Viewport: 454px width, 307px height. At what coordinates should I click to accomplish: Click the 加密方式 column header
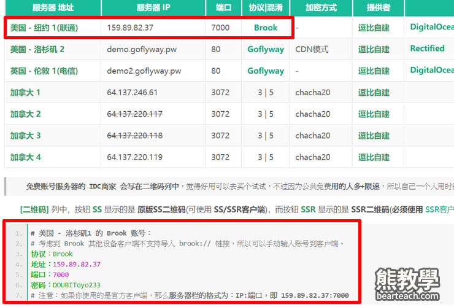coord(321,8)
